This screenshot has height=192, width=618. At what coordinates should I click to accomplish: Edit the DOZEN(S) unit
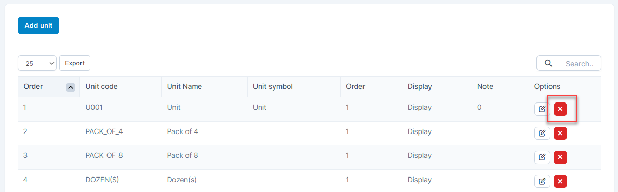pos(542,182)
